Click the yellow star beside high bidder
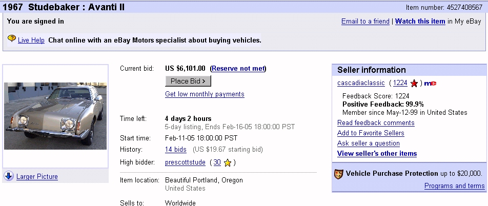The image size is (488, 206). pyautogui.click(x=228, y=162)
